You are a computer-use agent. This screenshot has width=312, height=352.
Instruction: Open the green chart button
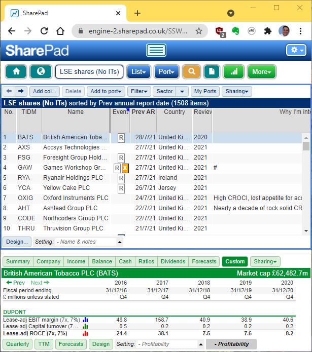(x=234, y=71)
